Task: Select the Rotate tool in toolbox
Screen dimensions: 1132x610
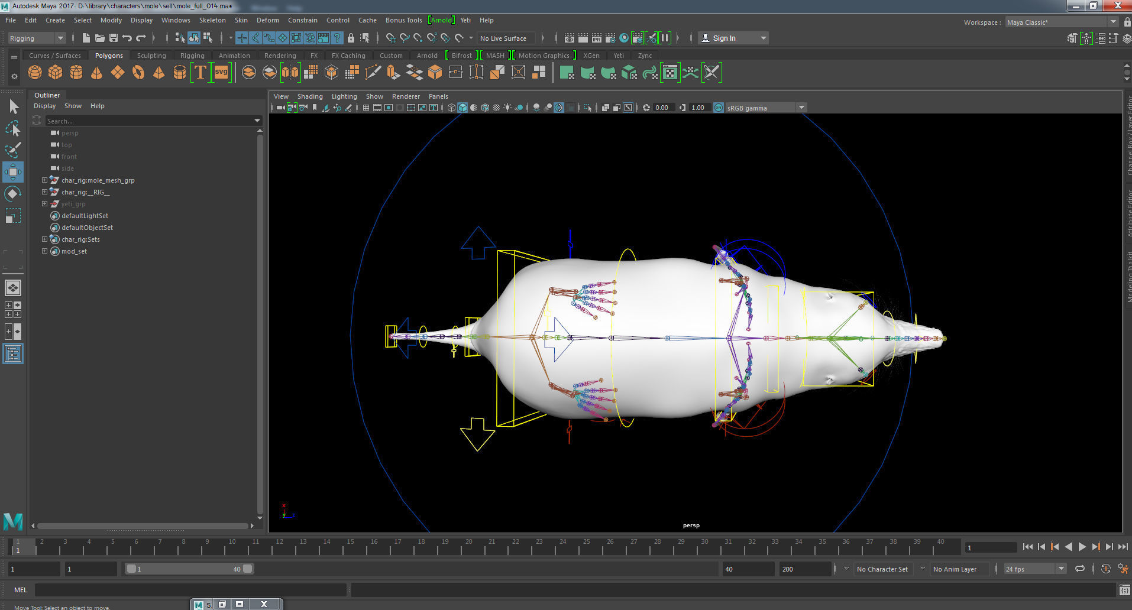Action: tap(13, 194)
